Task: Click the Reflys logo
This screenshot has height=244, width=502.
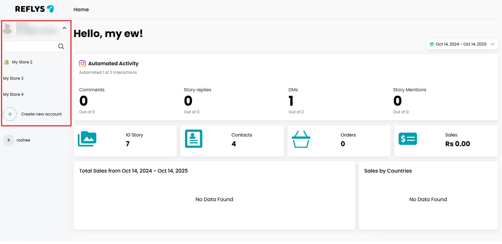Action: click(x=34, y=9)
